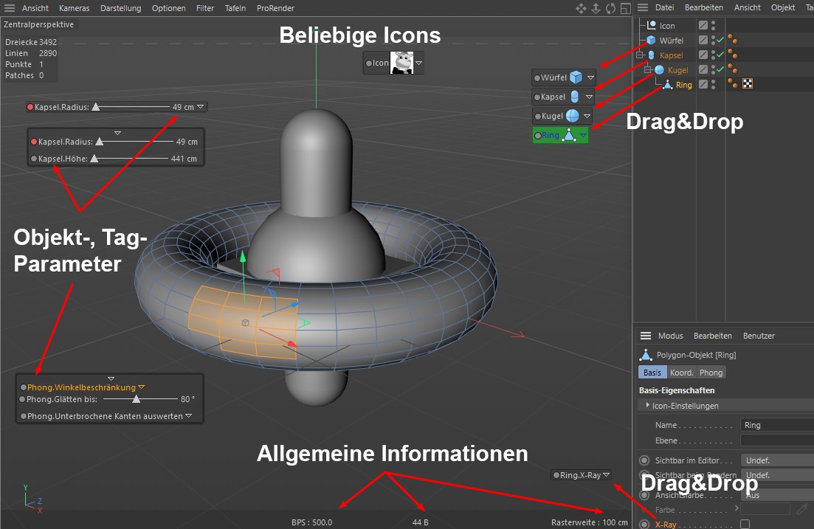Click the checkerboard selection tag on Ring
Screen dimensions: 814x529
coord(747,85)
